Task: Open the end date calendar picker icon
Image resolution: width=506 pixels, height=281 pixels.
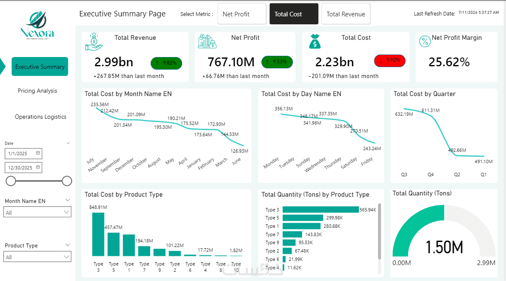Action: [38, 168]
